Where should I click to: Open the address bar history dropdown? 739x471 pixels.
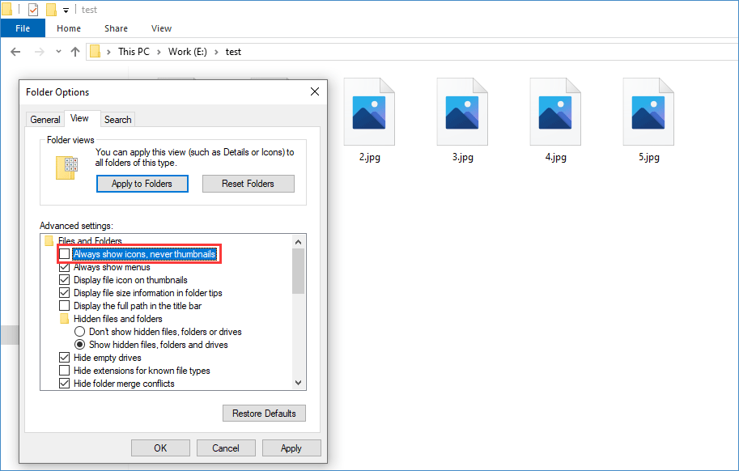click(x=57, y=51)
